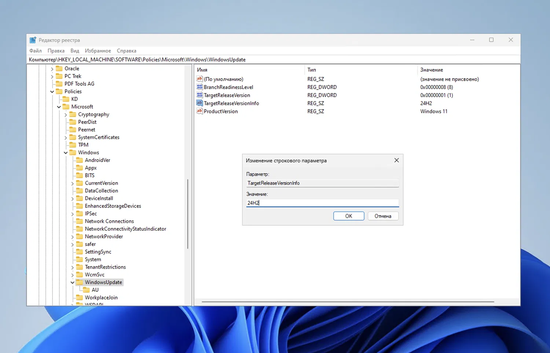Click the registry path address bar
Screen dimensions: 550x353
(274, 59)
